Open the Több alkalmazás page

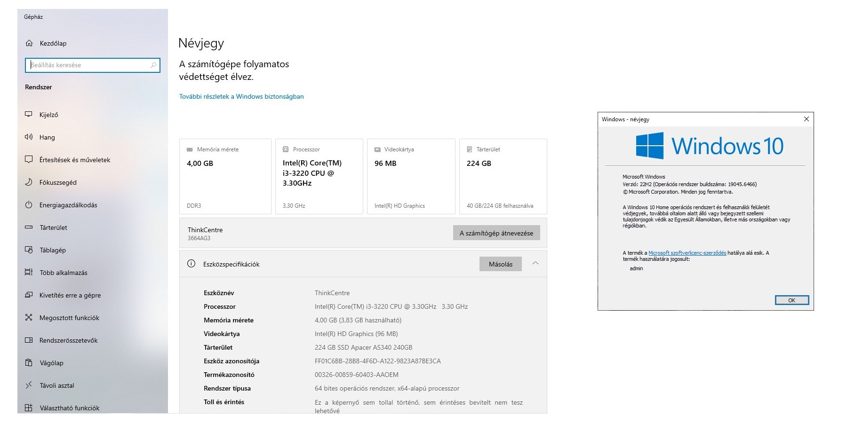click(x=63, y=273)
